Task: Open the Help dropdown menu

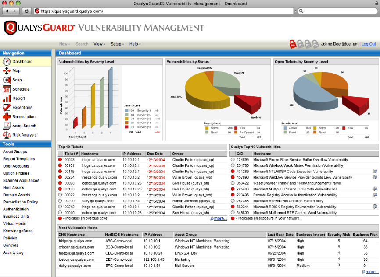Action: point(134,44)
